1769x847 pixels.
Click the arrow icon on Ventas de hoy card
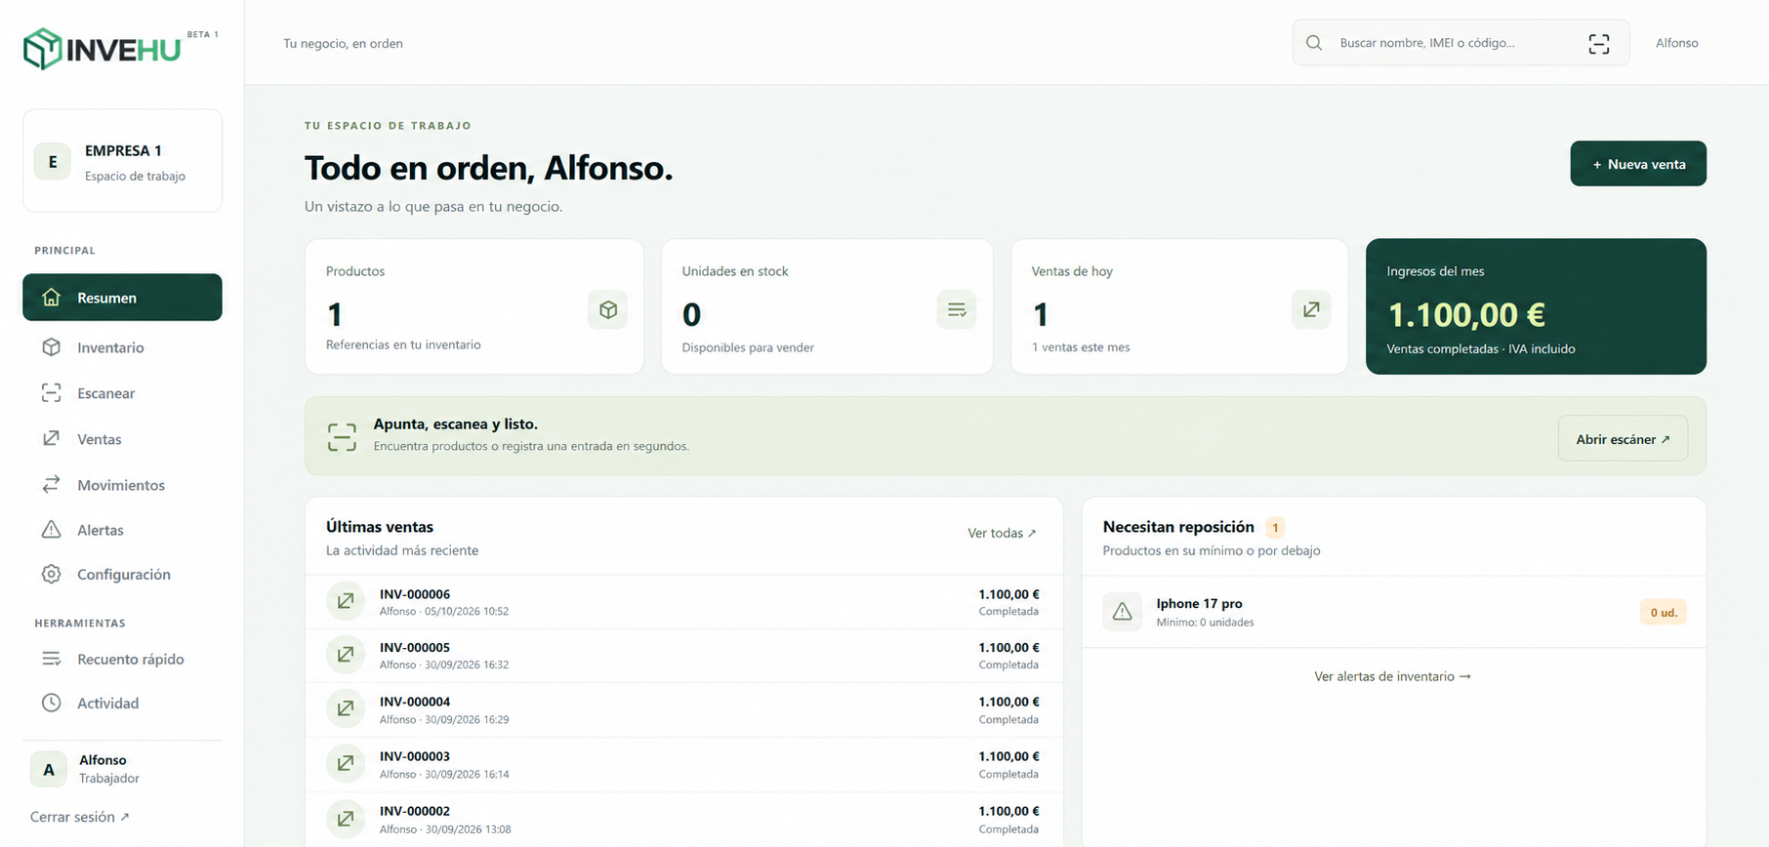[1311, 310]
